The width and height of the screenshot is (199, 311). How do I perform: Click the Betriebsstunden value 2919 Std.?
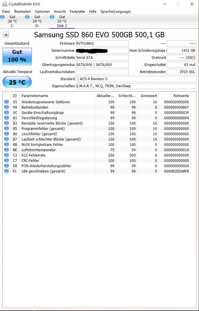click(182, 72)
